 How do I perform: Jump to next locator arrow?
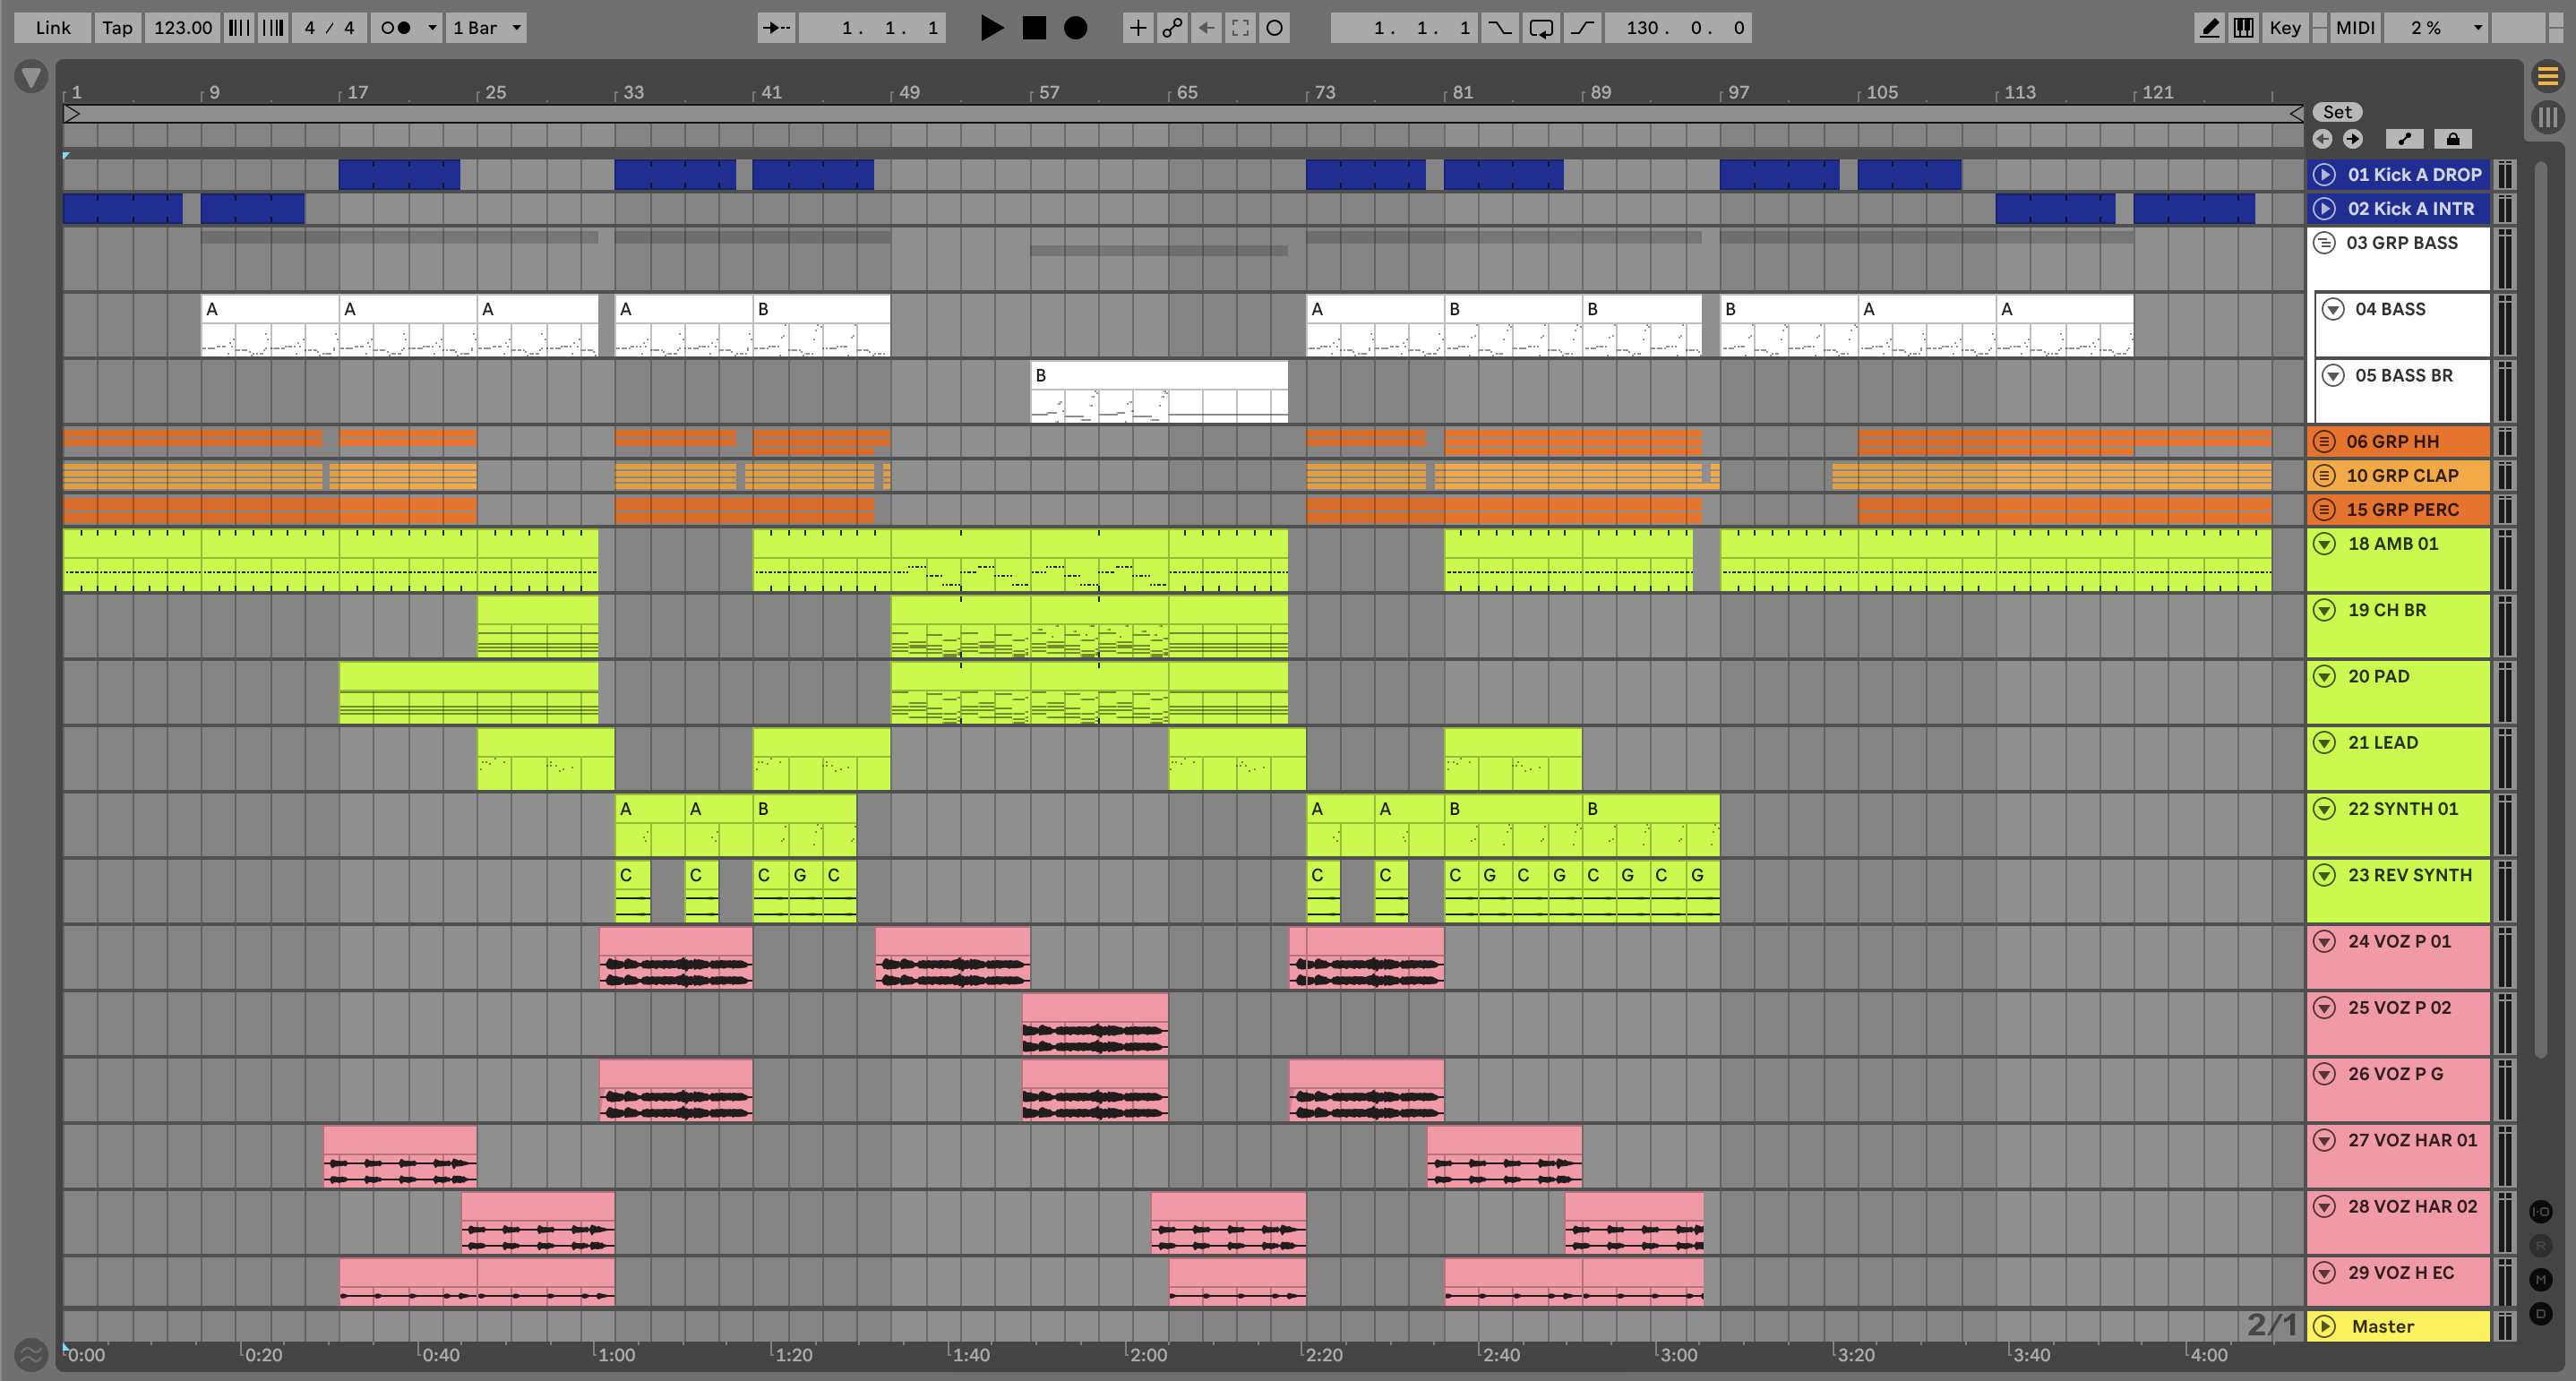point(2353,139)
